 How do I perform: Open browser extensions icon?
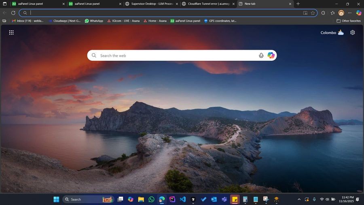coord(323,13)
